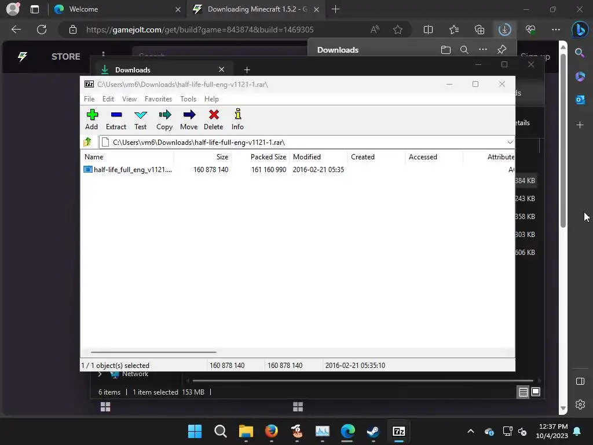Open Edge Settings and more menu
The image size is (593, 445).
tap(556, 30)
